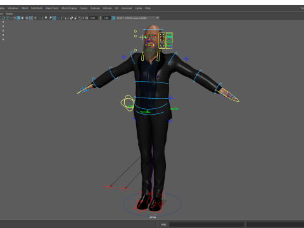Screen dimensions: 304x228
Task: Toggle Motion Blur icon
Action: click(50, 18)
